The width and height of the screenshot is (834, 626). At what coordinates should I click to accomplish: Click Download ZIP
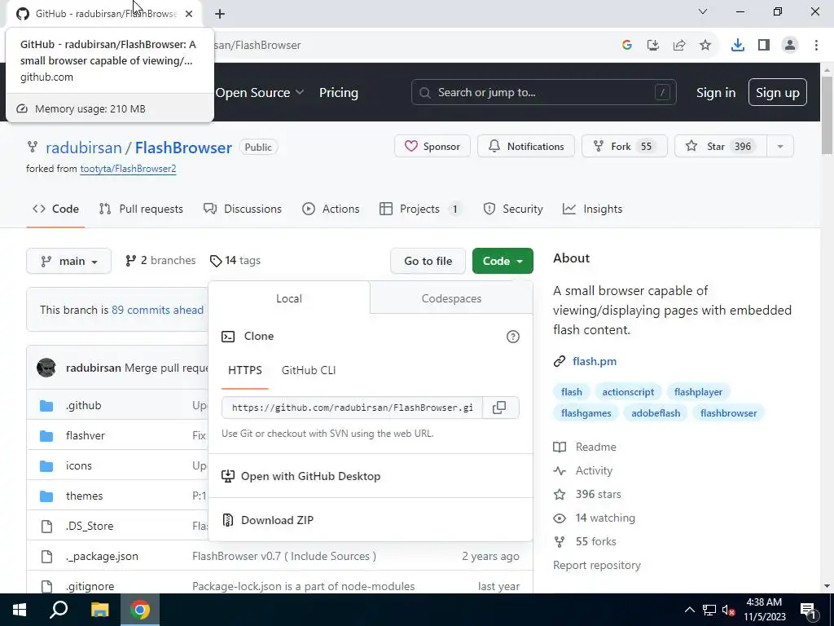tap(277, 520)
